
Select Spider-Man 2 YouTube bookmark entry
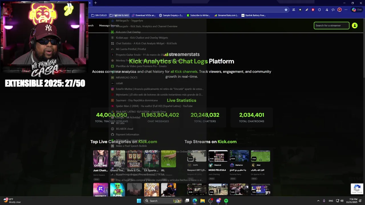click(x=157, y=106)
